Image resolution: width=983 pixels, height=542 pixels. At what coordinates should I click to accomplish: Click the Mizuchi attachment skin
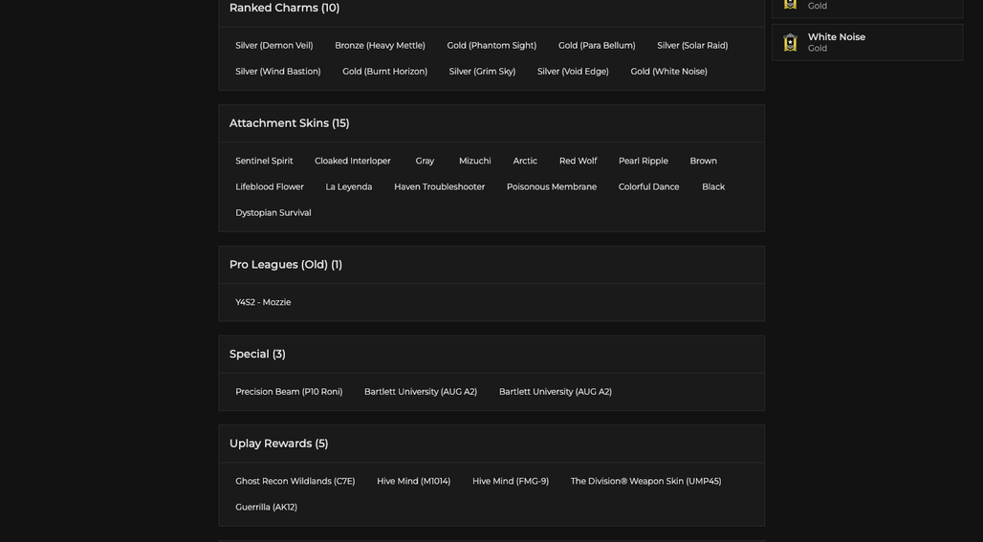point(474,161)
